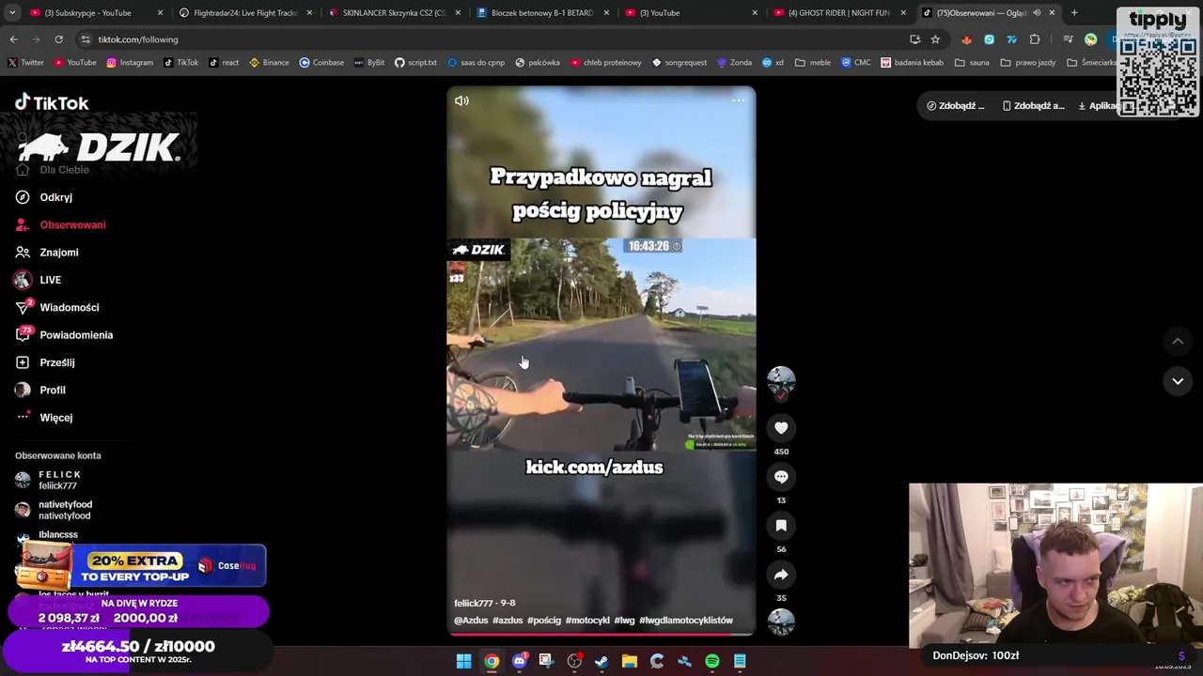Open Twitter bookmark
Viewport: 1203px width, 676px height.
[25, 63]
